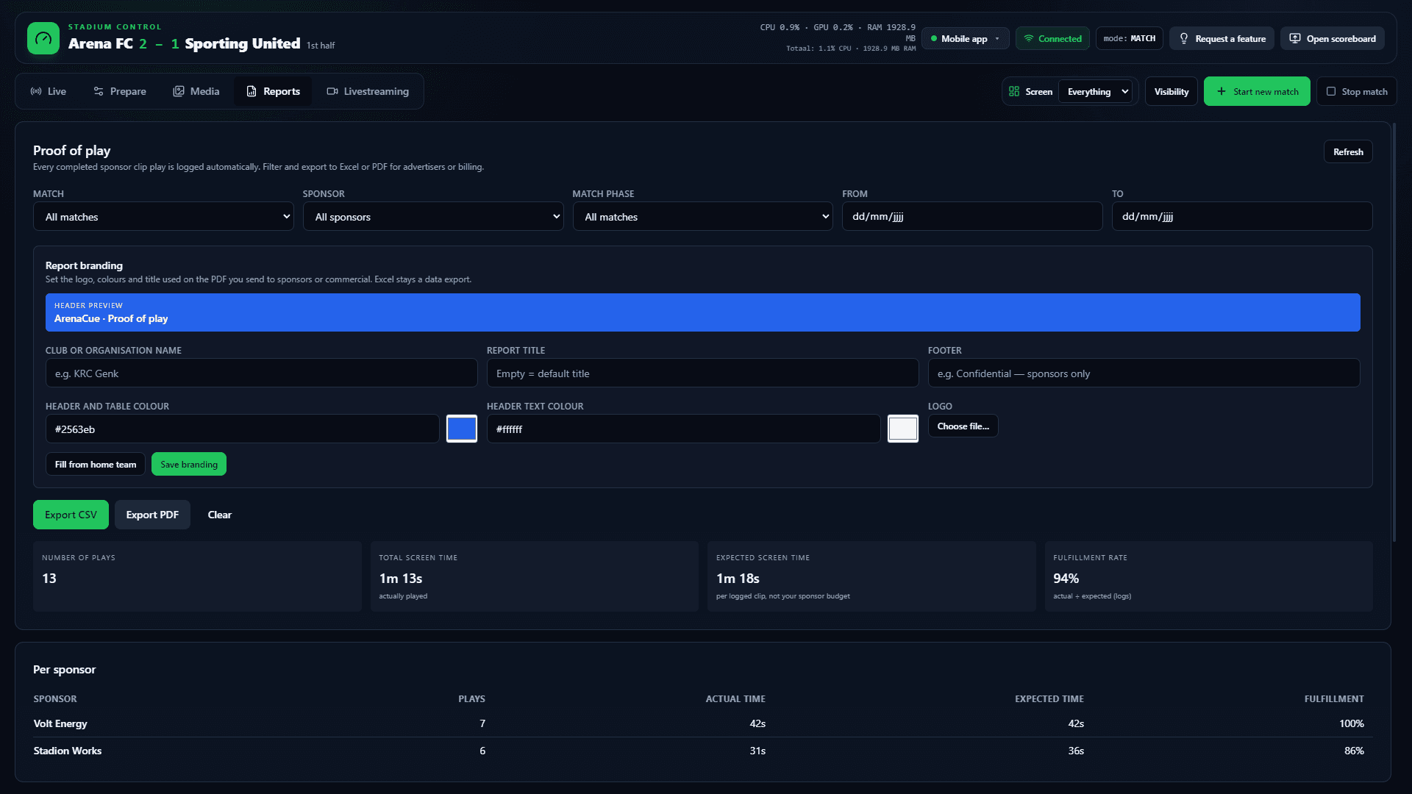
Task: Click the 1st half indicator
Action: [321, 46]
